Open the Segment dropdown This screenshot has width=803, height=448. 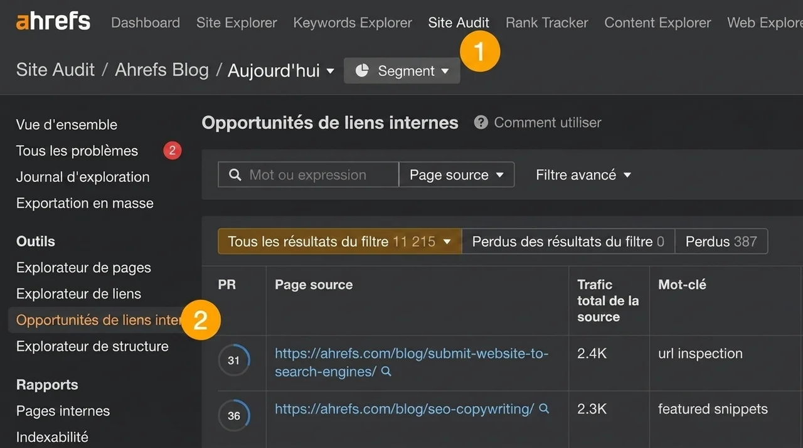point(401,71)
